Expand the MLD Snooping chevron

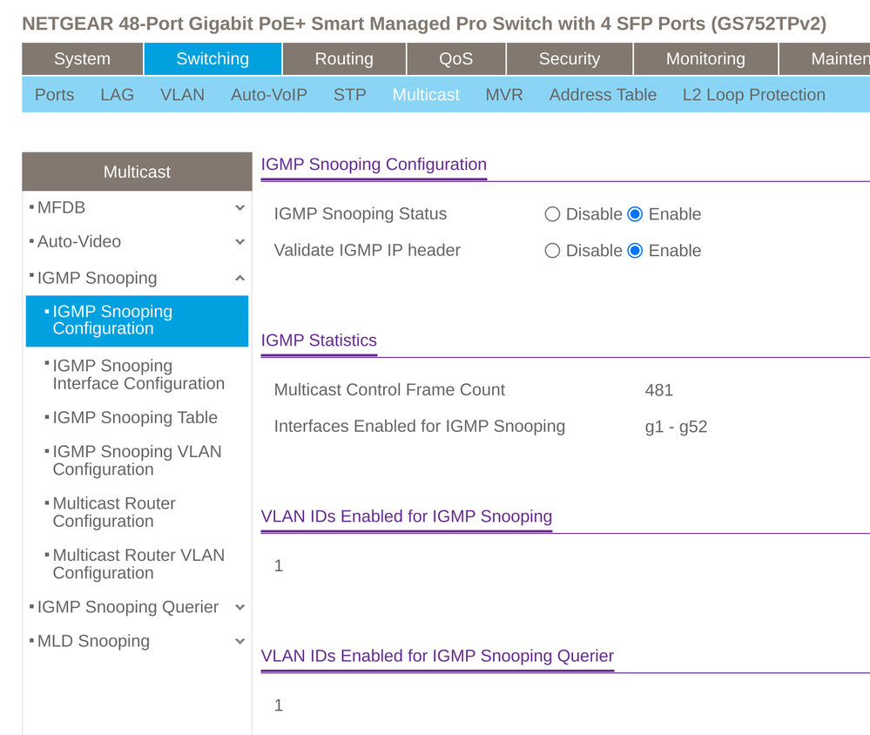(239, 642)
